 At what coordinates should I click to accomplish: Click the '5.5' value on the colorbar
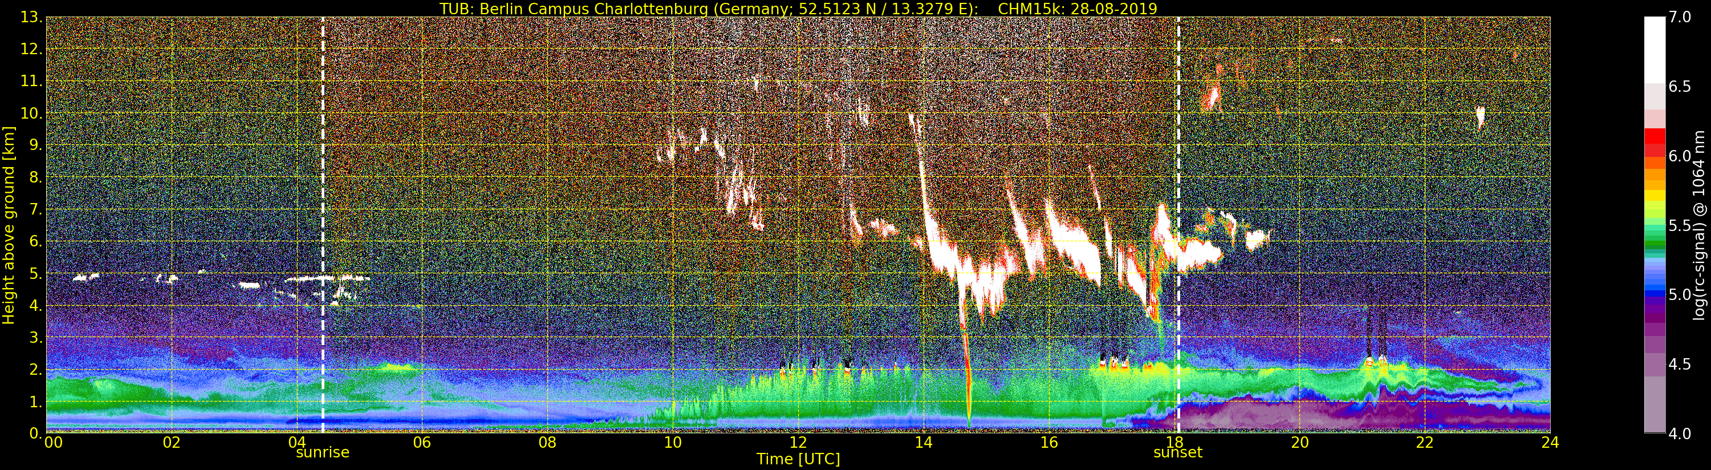pyautogui.click(x=1680, y=225)
